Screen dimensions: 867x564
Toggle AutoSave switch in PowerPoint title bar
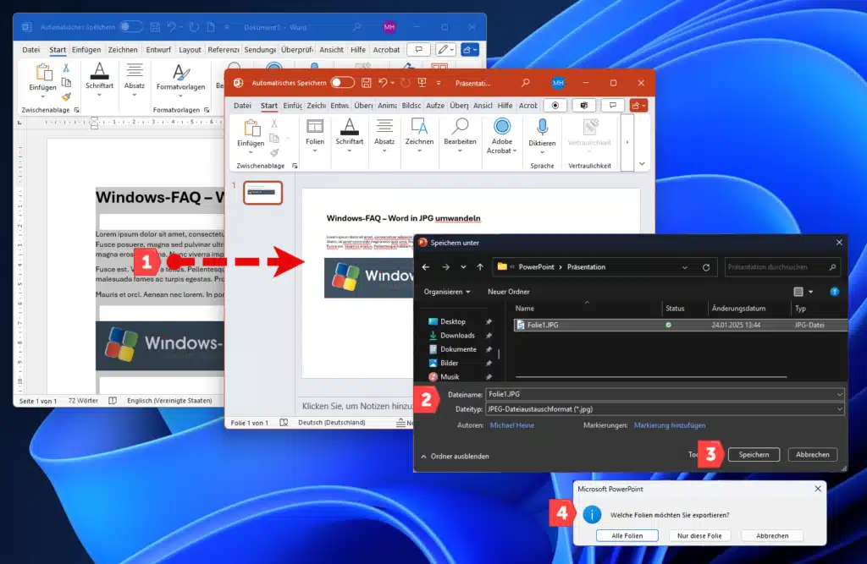tap(342, 83)
